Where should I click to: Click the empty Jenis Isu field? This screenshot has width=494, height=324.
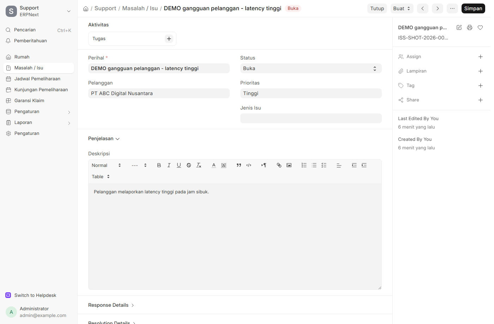[x=311, y=118]
